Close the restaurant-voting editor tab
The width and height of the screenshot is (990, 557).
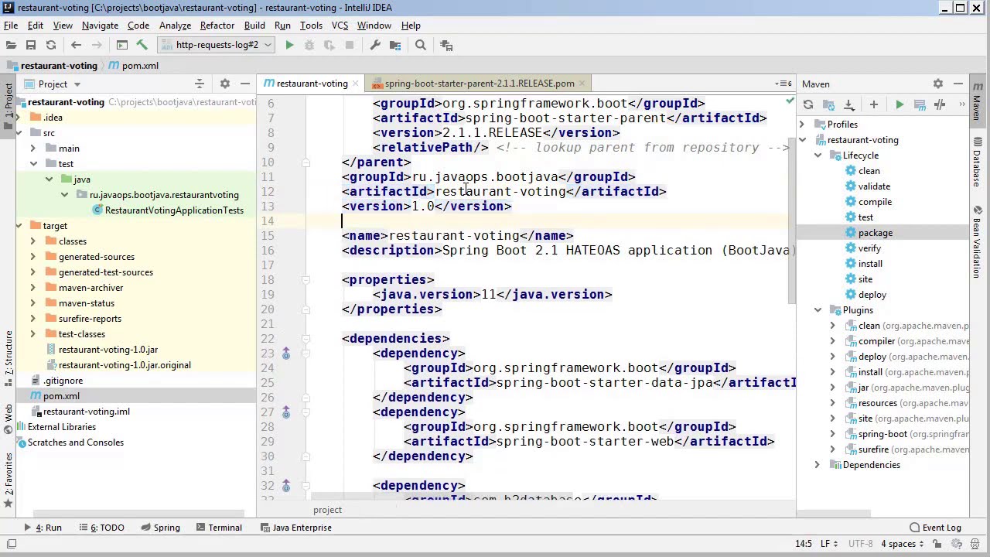(x=355, y=84)
